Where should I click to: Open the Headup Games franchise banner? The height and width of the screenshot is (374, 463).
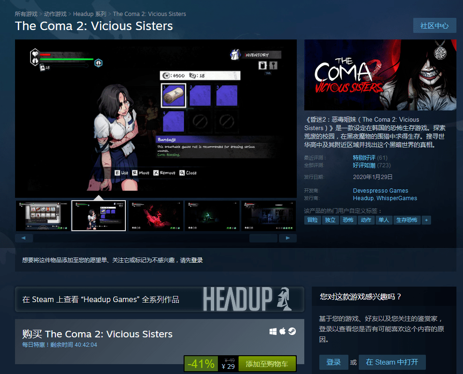pyautogui.click(x=160, y=299)
